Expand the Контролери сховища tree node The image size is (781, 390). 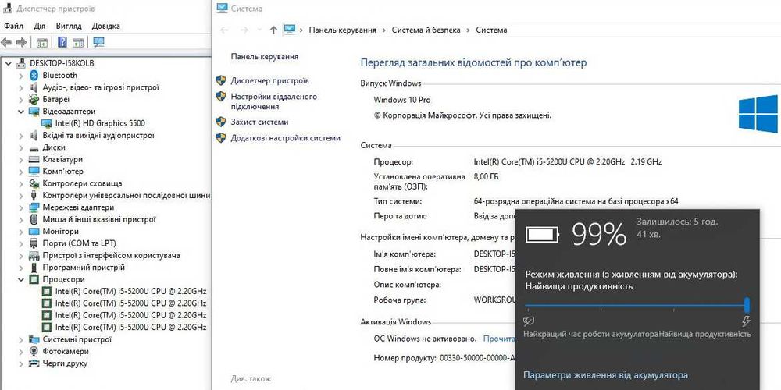21,183
